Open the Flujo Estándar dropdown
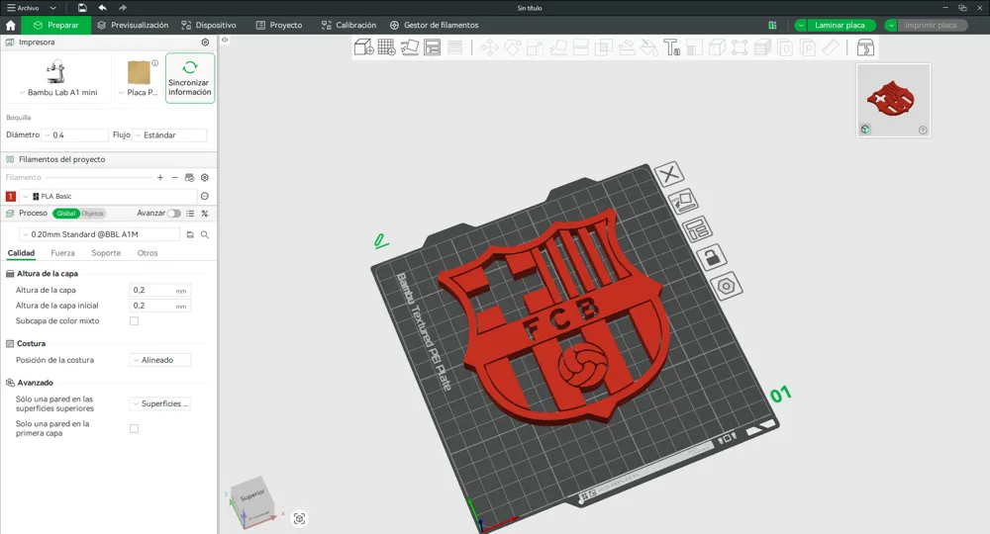This screenshot has width=990, height=534. click(x=169, y=134)
